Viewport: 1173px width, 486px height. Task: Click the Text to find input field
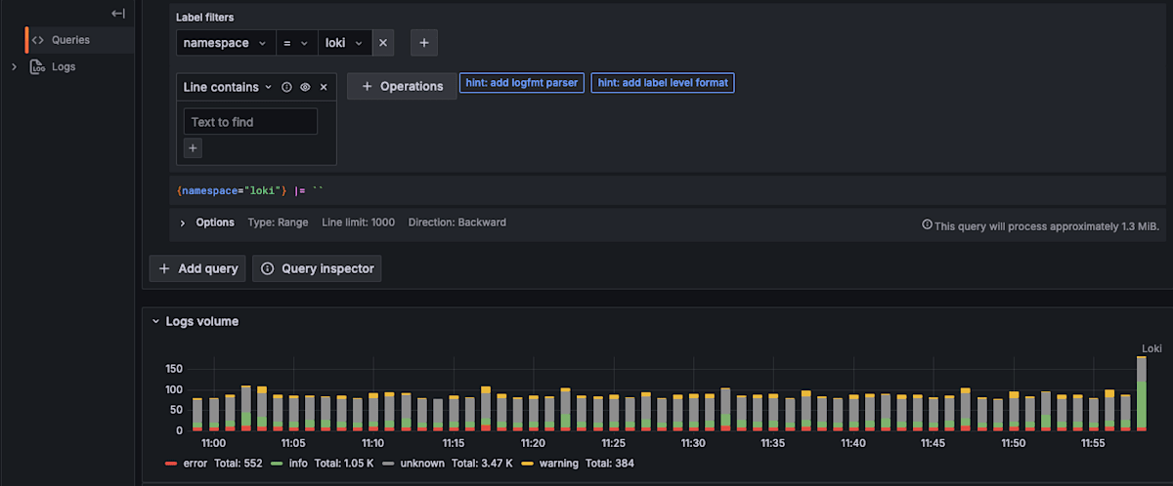coord(250,122)
